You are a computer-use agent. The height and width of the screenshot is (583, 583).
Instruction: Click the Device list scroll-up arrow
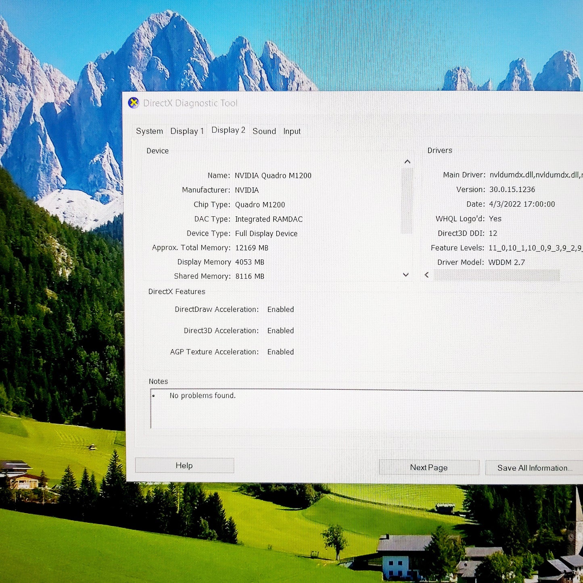pyautogui.click(x=407, y=162)
